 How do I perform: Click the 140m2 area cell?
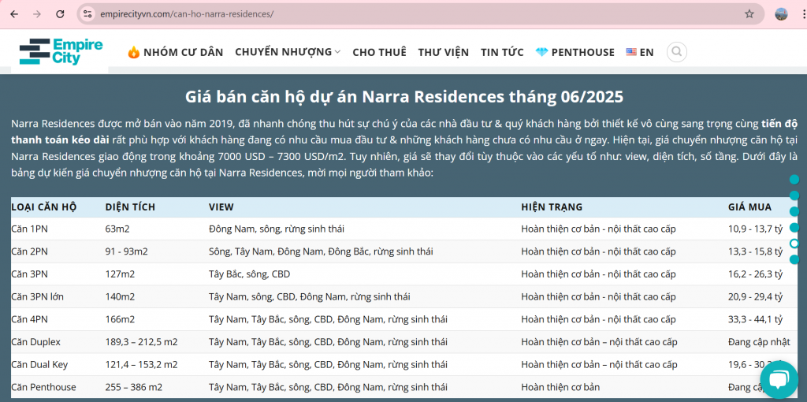tap(120, 297)
